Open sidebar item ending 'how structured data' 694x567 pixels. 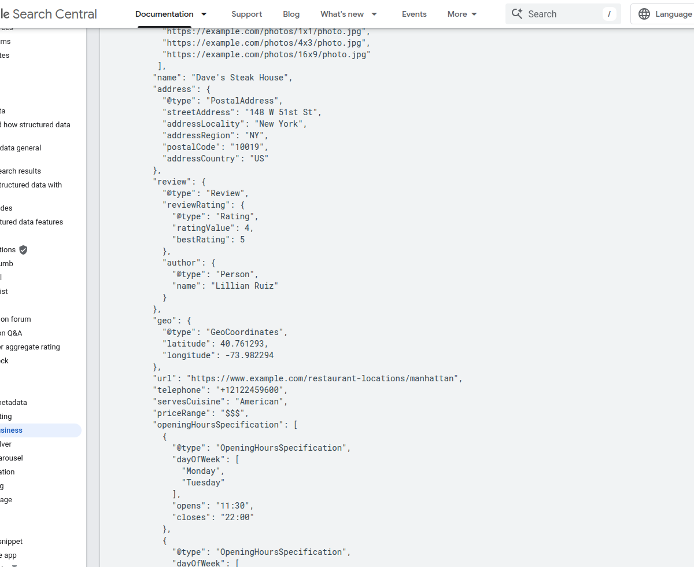[35, 125]
